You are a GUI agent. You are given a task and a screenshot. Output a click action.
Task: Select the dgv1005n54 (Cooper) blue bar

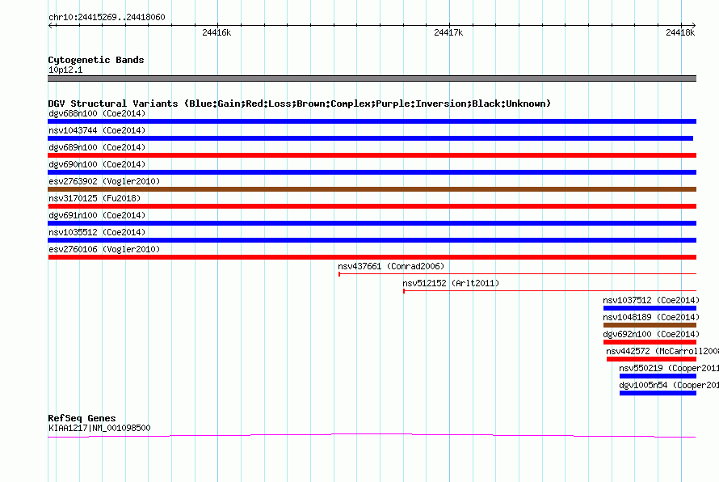658,393
